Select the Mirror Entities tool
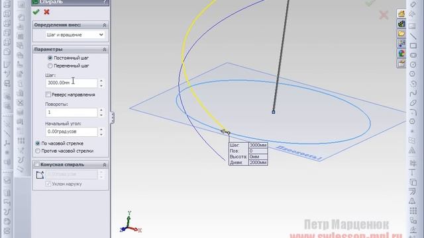 [413, 201]
